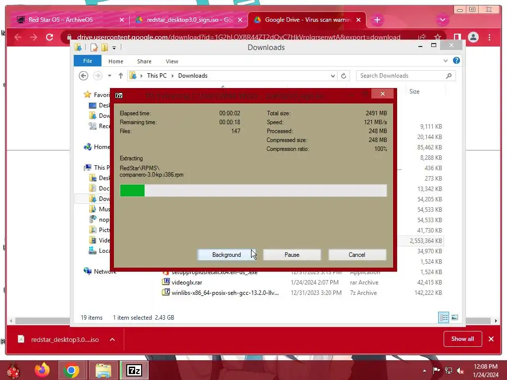Image resolution: width=507 pixels, height=380 pixels.
Task: Select the winlibs-x86_64-posix-seh-gcc 7z archive
Action: 225,293
